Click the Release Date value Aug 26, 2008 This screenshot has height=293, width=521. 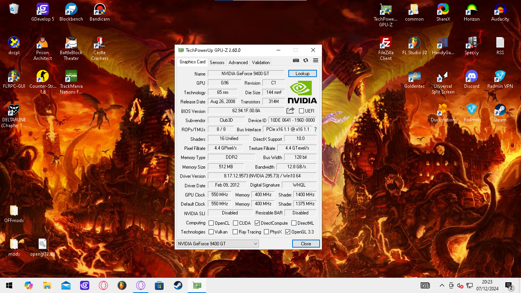point(222,101)
